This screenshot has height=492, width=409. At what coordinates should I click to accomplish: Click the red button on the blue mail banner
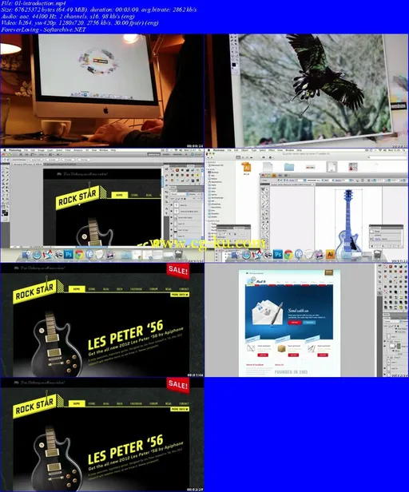295,323
